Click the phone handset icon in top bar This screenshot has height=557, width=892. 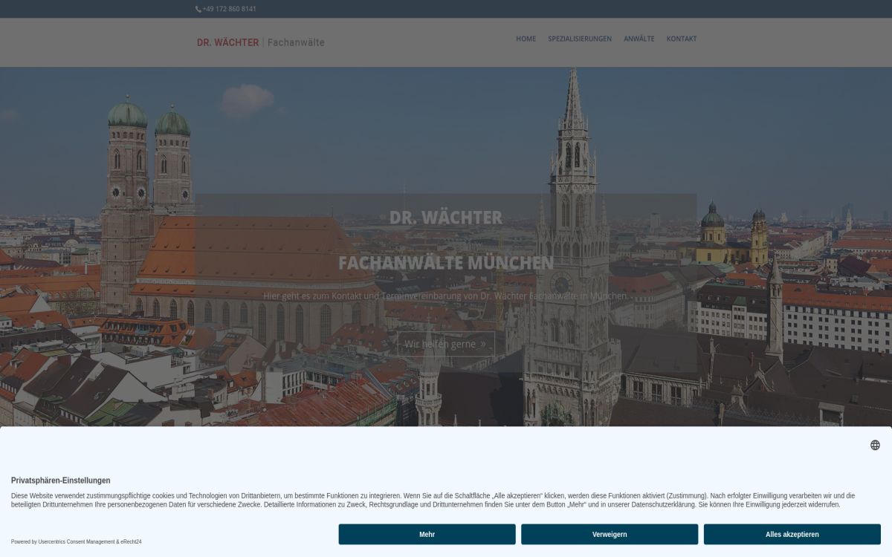pos(198,9)
